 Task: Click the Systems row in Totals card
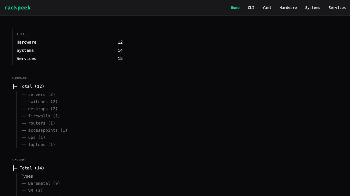(x=69, y=51)
